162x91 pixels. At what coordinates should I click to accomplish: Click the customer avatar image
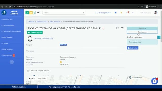coord(30,38)
